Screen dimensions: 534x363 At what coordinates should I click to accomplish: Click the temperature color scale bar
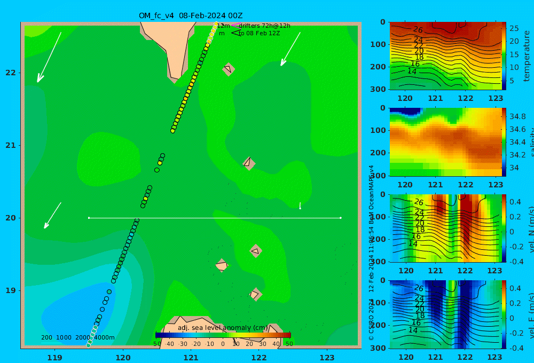tap(504, 56)
